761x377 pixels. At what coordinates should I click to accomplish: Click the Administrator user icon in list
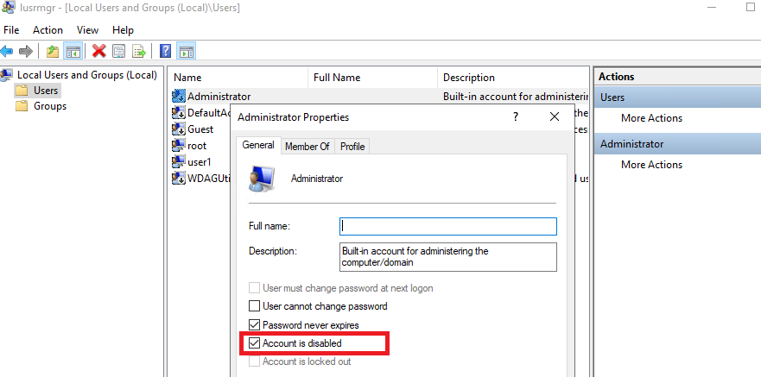pos(179,96)
